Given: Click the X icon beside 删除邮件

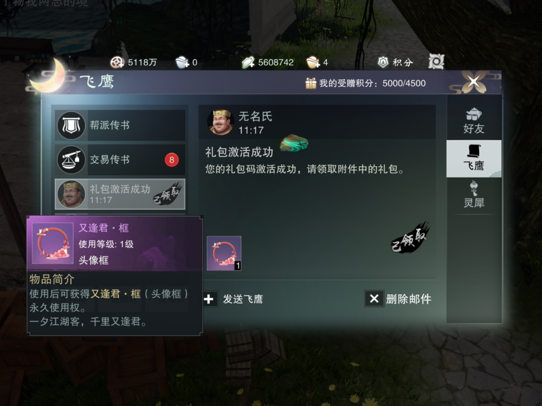Looking at the screenshot, I should click(x=374, y=299).
